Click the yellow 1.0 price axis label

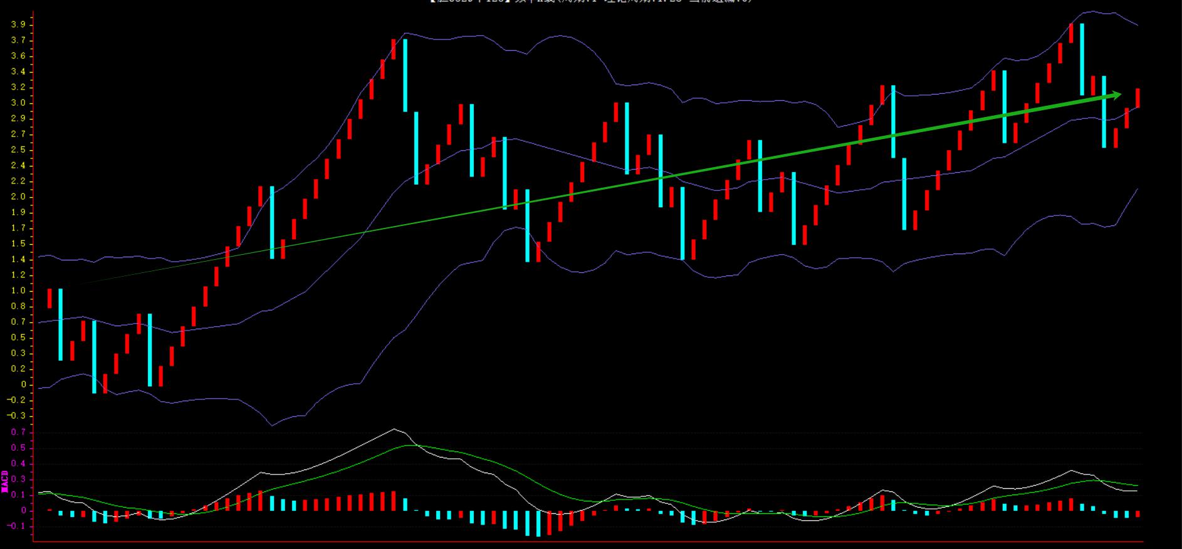[18, 291]
